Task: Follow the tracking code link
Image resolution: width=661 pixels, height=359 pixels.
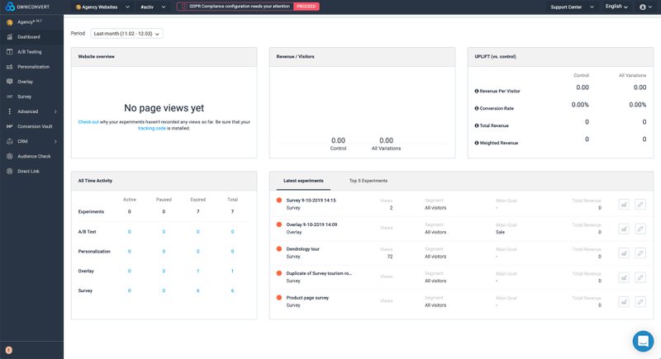Action: (151, 128)
